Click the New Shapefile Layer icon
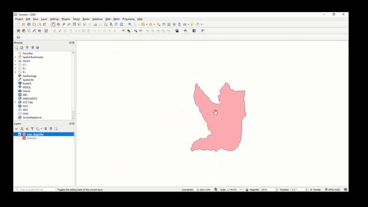The height and width of the screenshot is (207, 368). tap(29, 30)
